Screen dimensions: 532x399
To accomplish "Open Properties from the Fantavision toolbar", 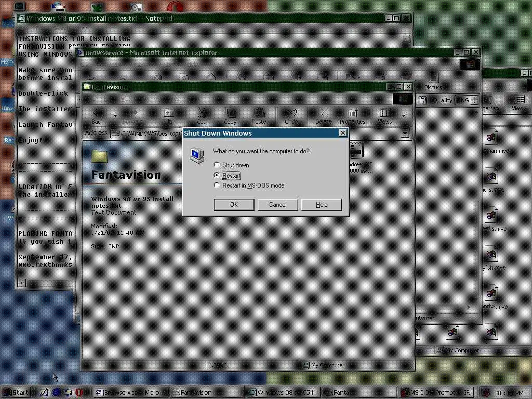I will tap(353, 116).
